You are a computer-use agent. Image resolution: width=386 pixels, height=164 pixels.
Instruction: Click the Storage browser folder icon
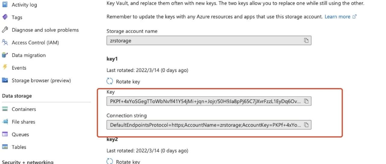5,80
